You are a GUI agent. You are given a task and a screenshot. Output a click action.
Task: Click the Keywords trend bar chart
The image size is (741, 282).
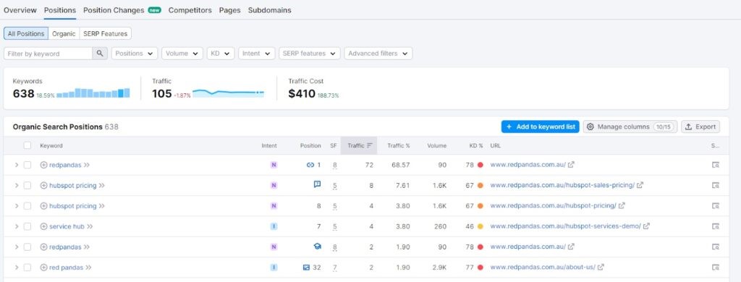(93, 93)
